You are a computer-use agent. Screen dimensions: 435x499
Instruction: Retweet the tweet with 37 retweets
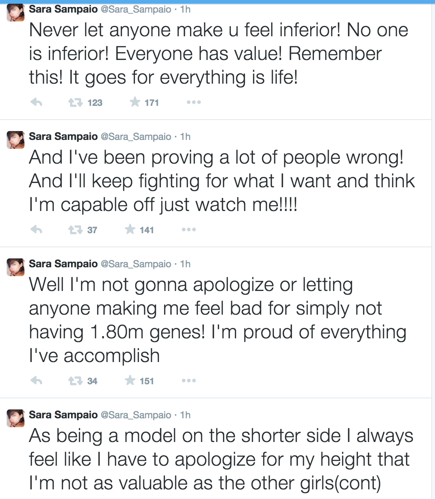coord(76,230)
